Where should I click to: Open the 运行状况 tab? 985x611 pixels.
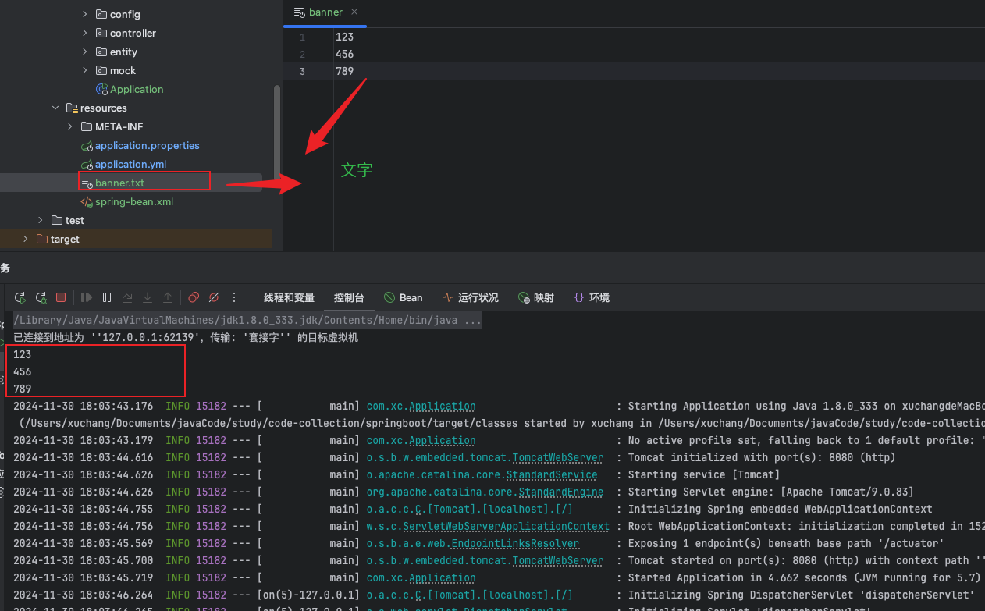tap(471, 297)
